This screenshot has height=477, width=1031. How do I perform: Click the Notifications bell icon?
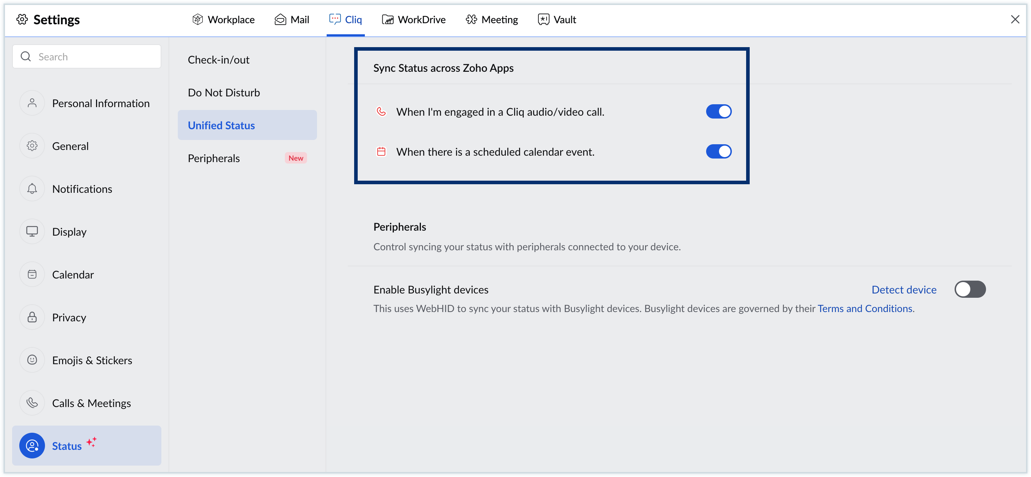pos(32,189)
